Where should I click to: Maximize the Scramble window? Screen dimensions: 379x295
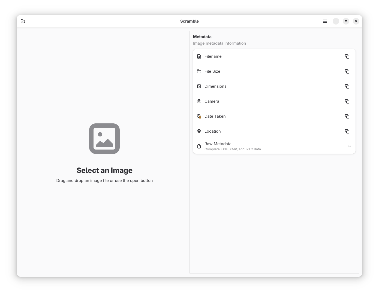tap(346, 21)
